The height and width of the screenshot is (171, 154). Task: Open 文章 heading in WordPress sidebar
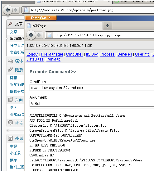pyautogui.click(x=19, y=24)
